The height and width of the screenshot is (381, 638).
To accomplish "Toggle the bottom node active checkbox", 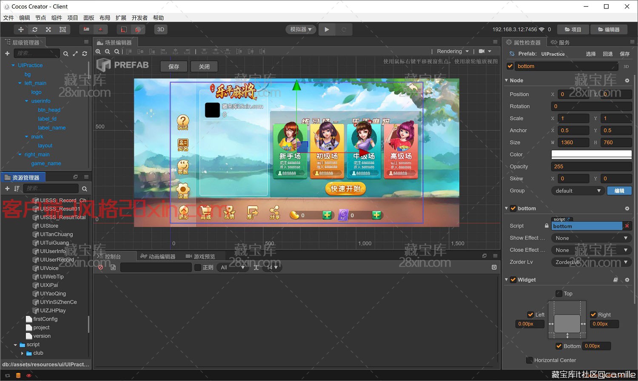I will [x=510, y=66].
